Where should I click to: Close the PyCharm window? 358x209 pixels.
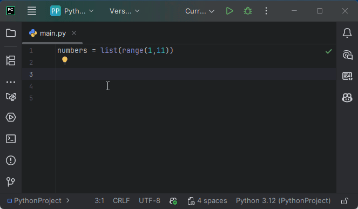345,11
